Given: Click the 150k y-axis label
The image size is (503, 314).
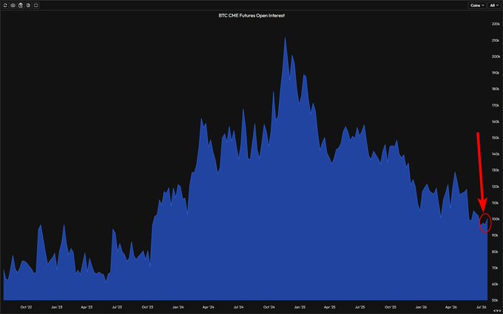Looking at the screenshot, I should click(x=496, y=137).
